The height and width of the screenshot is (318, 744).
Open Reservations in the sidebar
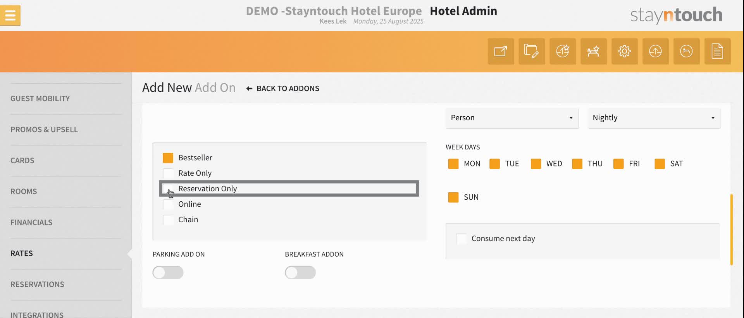click(37, 285)
